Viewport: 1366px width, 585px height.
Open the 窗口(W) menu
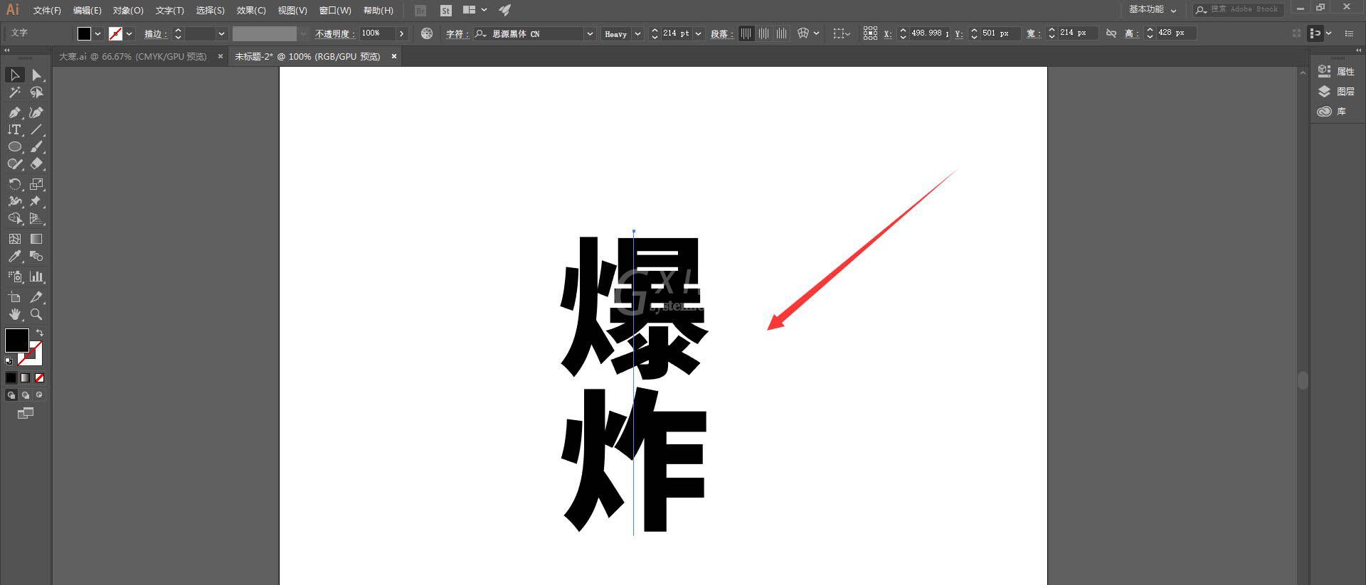(x=335, y=11)
